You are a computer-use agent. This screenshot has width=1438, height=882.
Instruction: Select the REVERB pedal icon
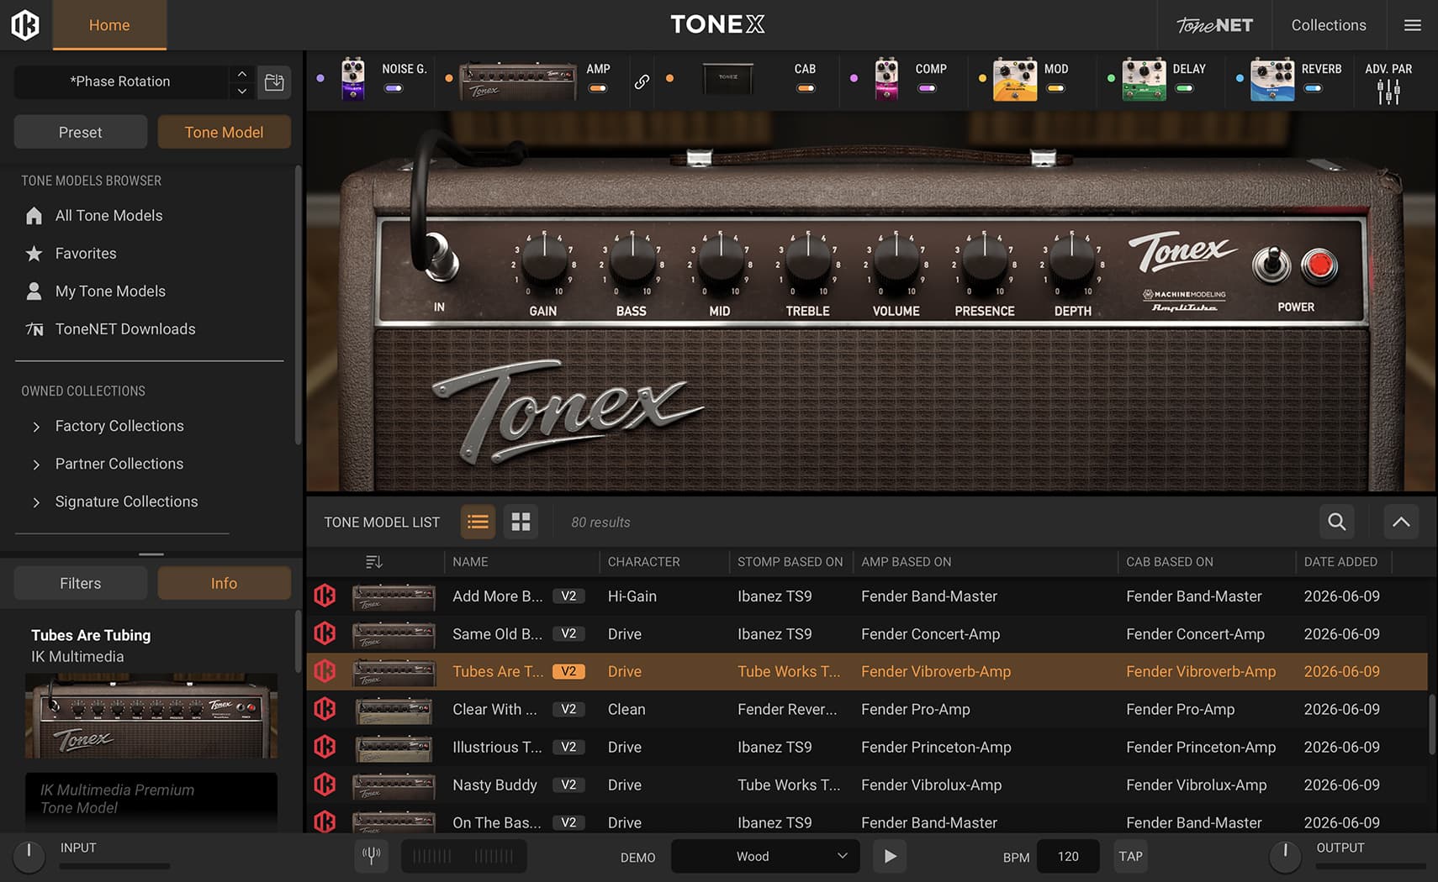[1272, 80]
